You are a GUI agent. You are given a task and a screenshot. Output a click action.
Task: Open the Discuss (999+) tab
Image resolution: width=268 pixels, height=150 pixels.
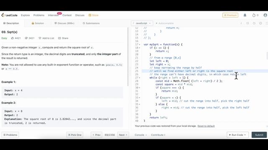[64, 23]
